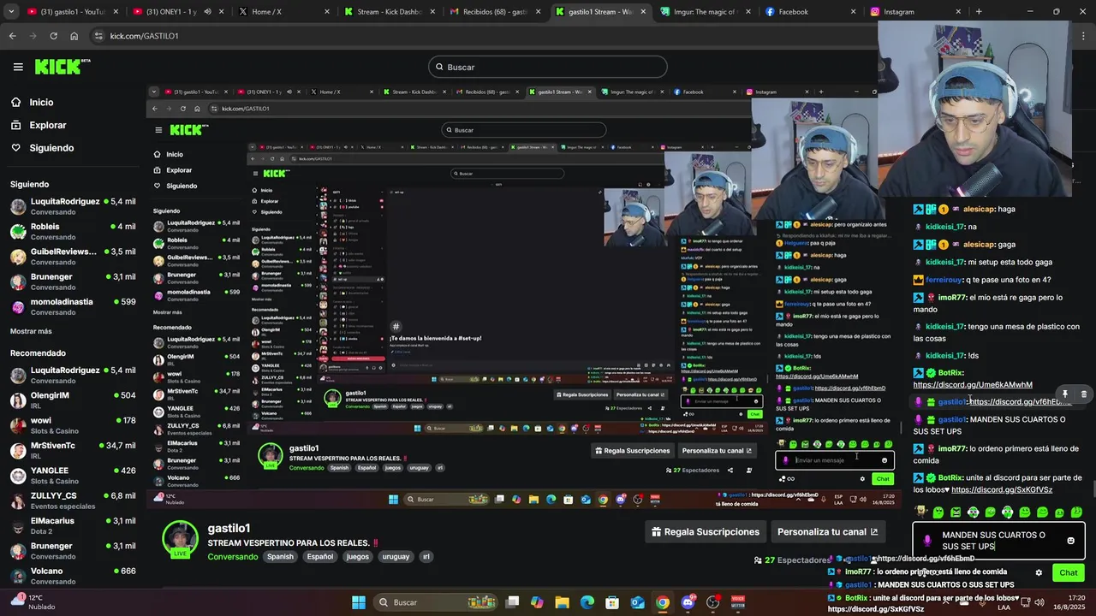Open the Windows Start menu
Image resolution: width=1096 pixels, height=616 pixels.
359,602
